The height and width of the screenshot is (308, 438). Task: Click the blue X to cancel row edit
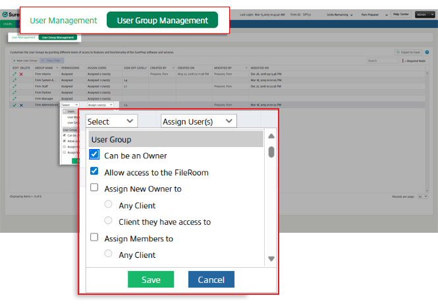pyautogui.click(x=21, y=105)
